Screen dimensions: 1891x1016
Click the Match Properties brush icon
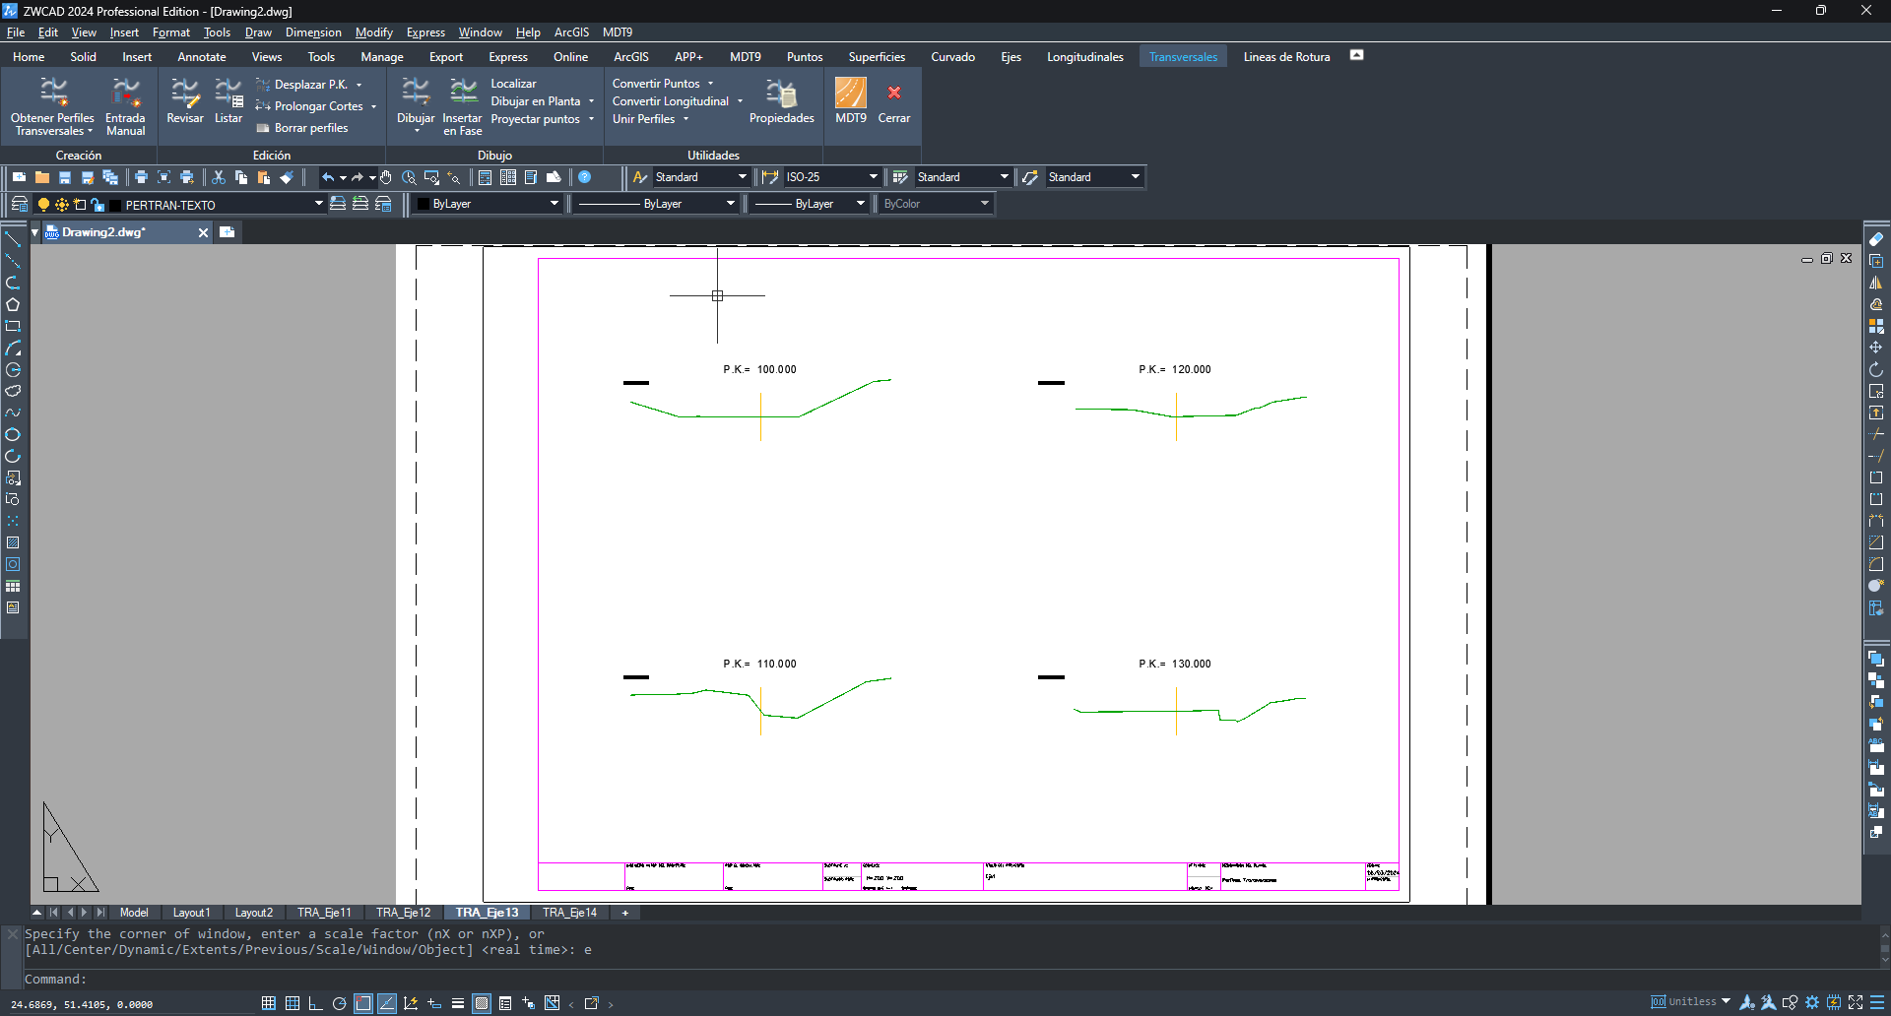tap(287, 177)
